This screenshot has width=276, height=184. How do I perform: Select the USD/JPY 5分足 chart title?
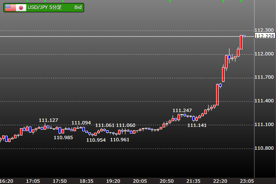pyautogui.click(x=45, y=7)
